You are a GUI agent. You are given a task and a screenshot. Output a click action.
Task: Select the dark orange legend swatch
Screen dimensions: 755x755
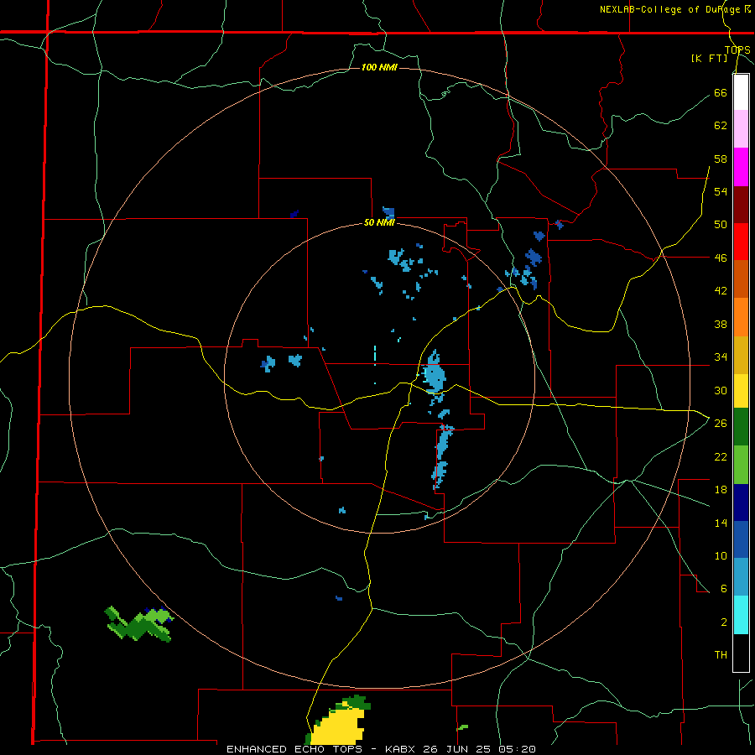tap(741, 279)
